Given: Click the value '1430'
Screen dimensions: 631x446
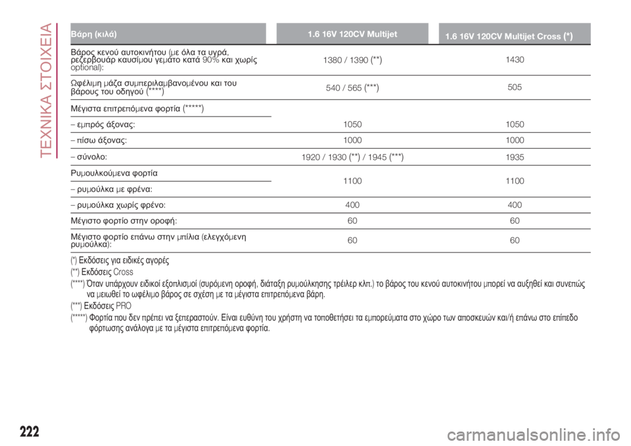Looking at the screenshot, I should click(515, 60).
